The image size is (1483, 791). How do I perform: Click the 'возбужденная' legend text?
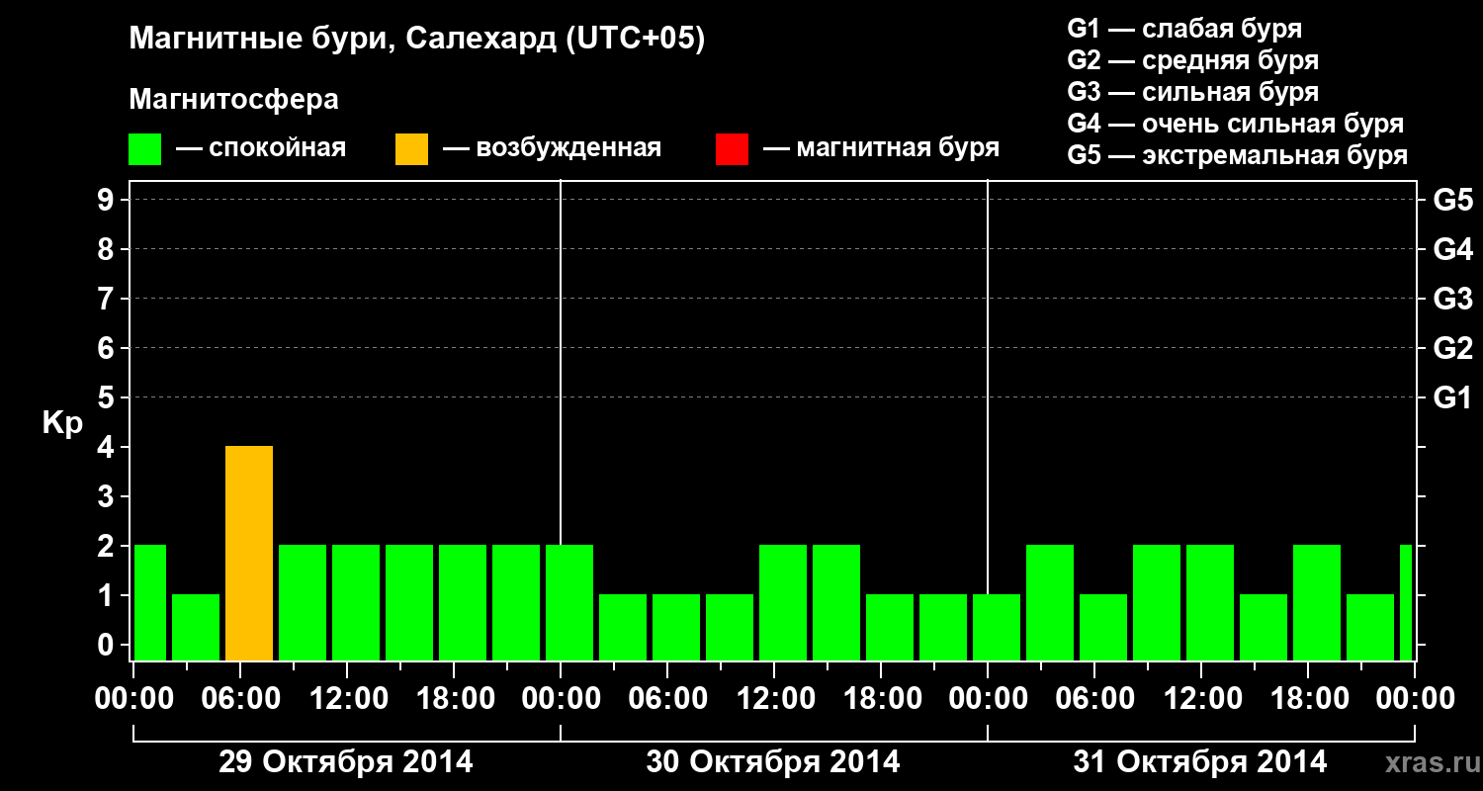(568, 149)
